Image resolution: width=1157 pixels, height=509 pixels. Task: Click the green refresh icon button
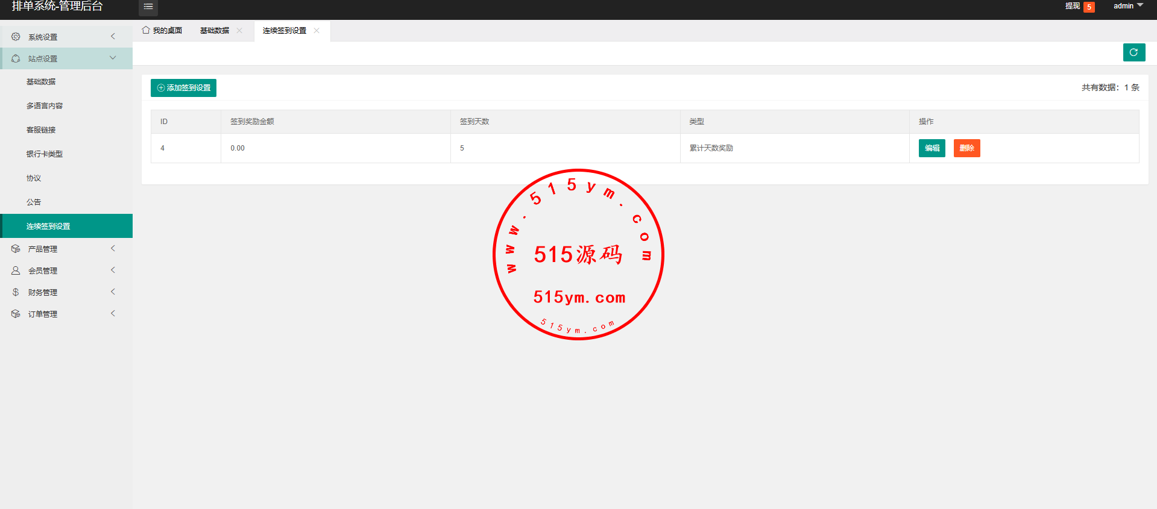(1133, 52)
